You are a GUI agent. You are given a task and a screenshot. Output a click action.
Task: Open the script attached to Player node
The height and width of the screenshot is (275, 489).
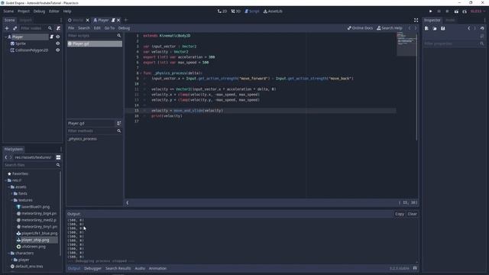[x=51, y=37]
